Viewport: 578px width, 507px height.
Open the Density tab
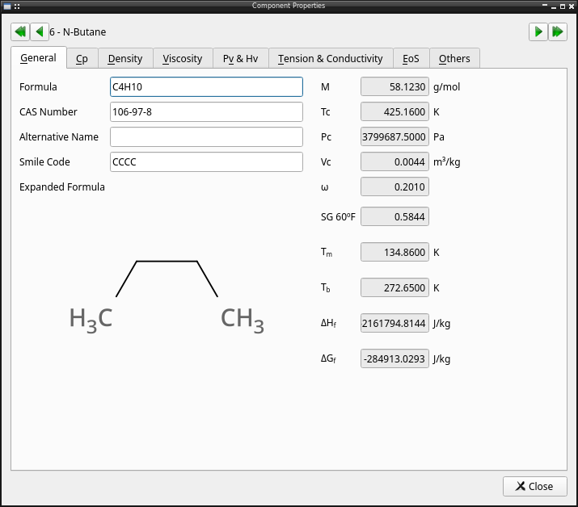tap(125, 59)
